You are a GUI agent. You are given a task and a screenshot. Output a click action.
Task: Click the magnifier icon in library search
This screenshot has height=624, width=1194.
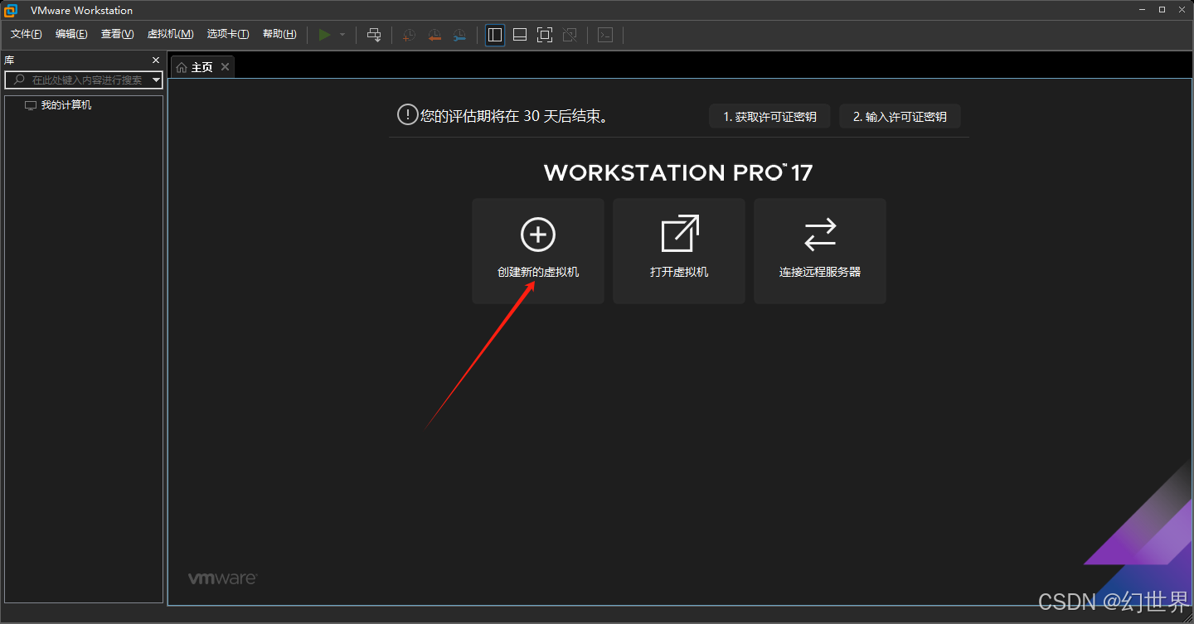[20, 80]
